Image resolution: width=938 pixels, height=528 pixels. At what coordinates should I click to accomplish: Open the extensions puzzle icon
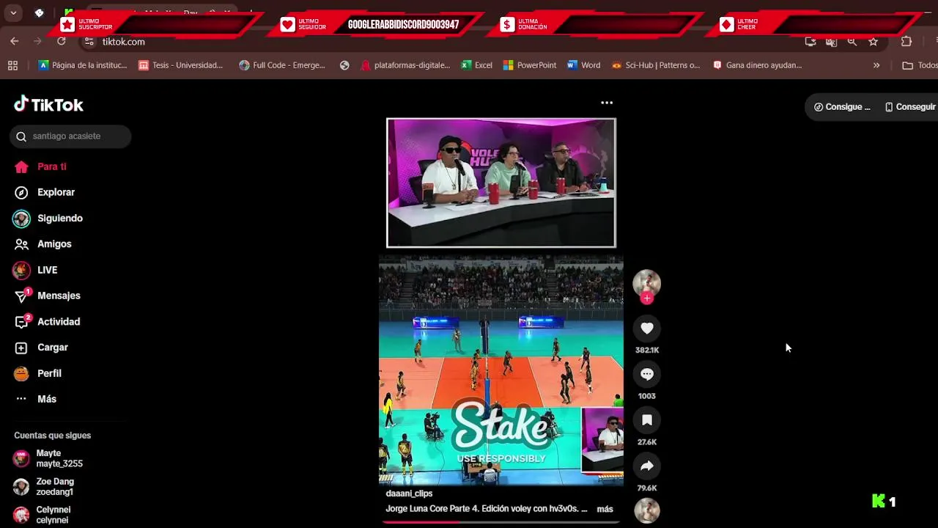coord(906,42)
